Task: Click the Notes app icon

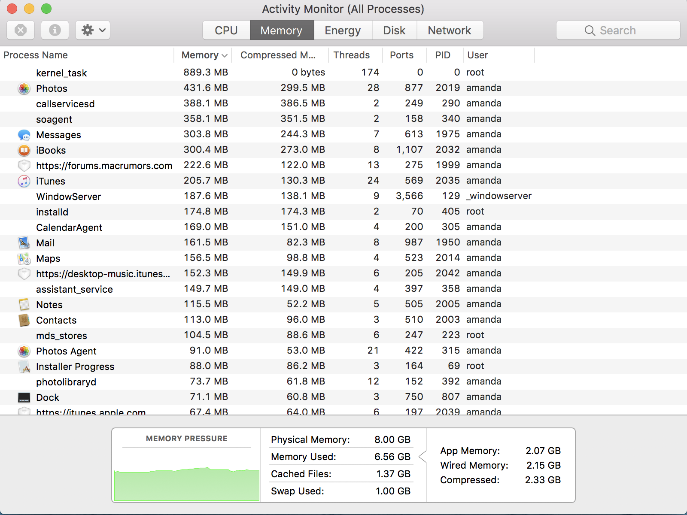Action: (x=24, y=305)
